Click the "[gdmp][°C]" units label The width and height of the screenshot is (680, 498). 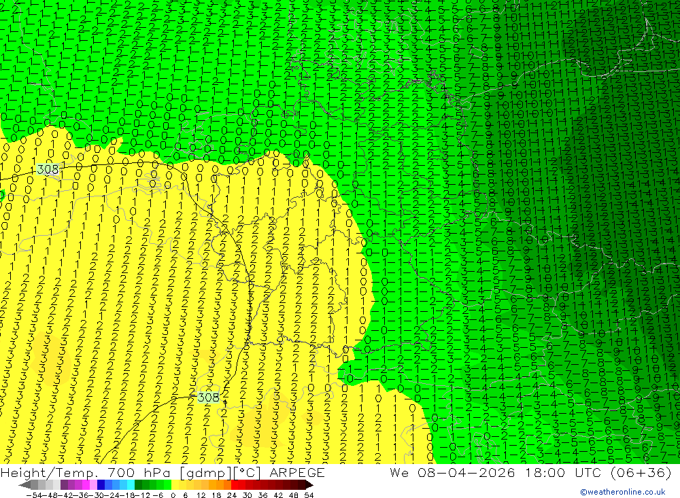(220, 472)
